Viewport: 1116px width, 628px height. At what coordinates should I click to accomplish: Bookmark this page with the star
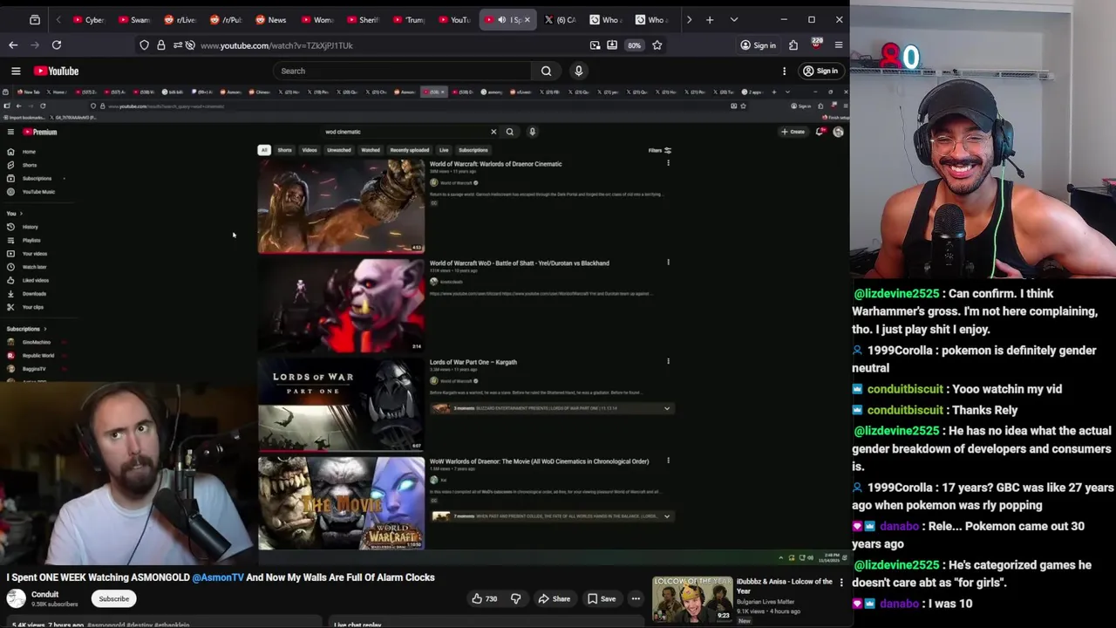pyautogui.click(x=657, y=44)
